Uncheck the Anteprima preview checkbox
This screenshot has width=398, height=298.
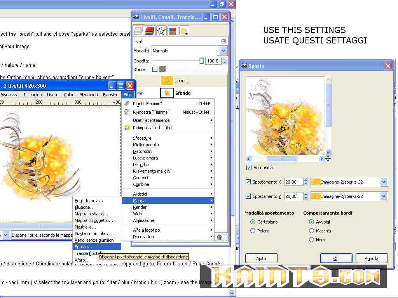click(x=249, y=168)
